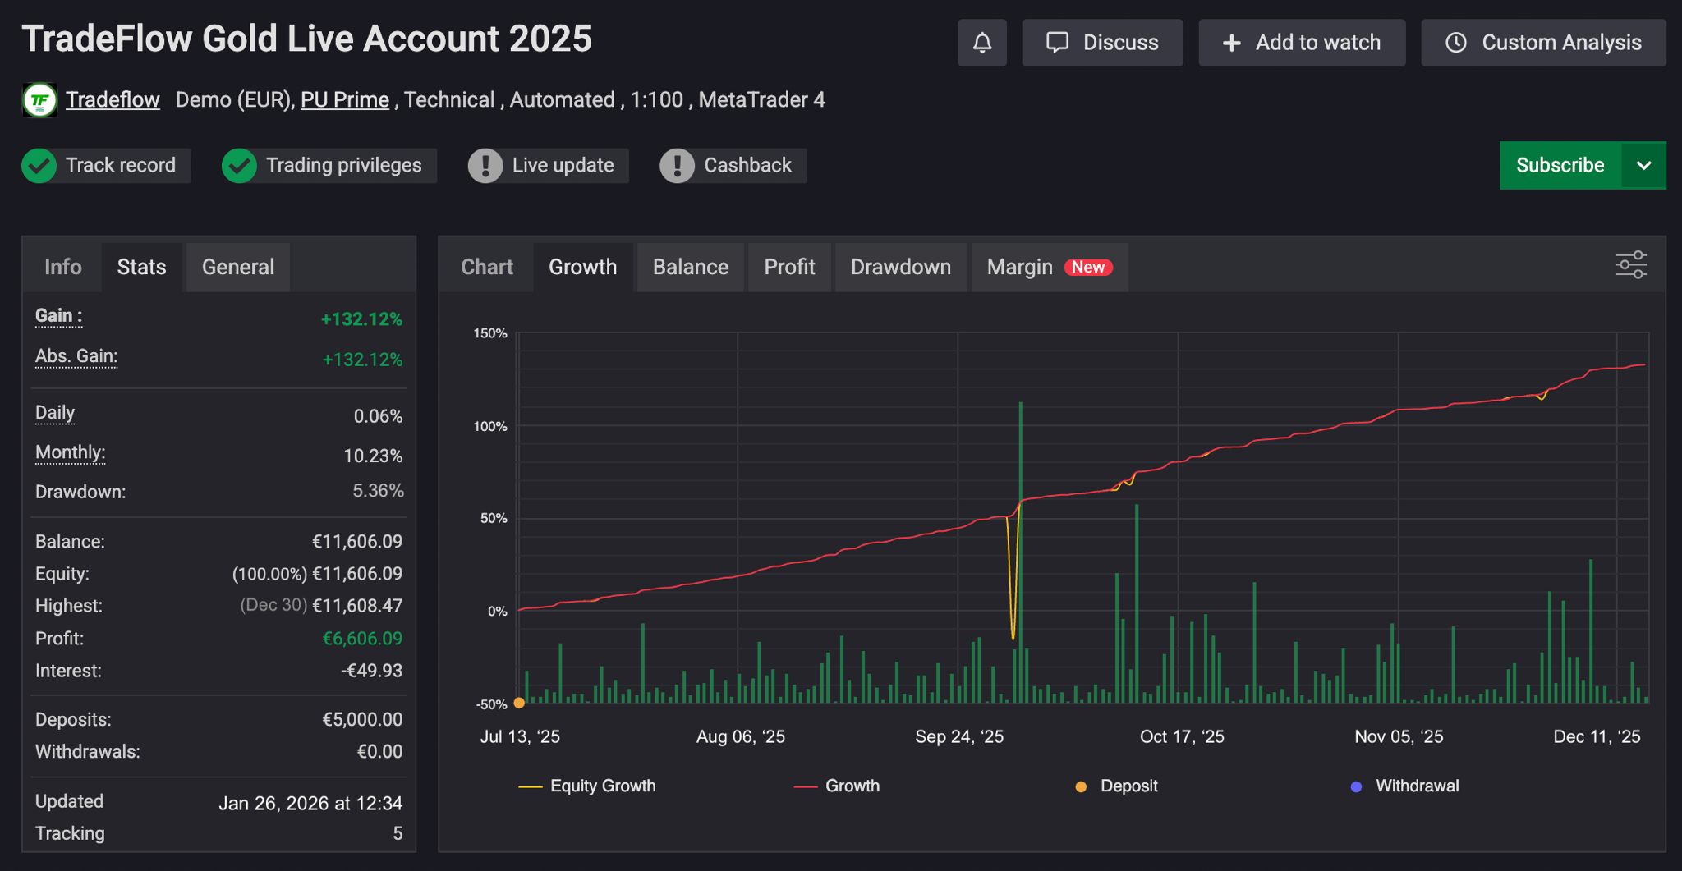
Task: Open the General stats tab
Action: point(237,267)
